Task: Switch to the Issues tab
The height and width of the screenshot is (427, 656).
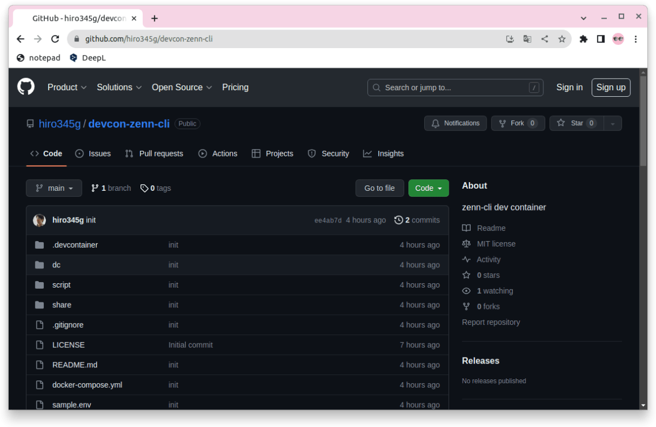Action: pos(93,154)
